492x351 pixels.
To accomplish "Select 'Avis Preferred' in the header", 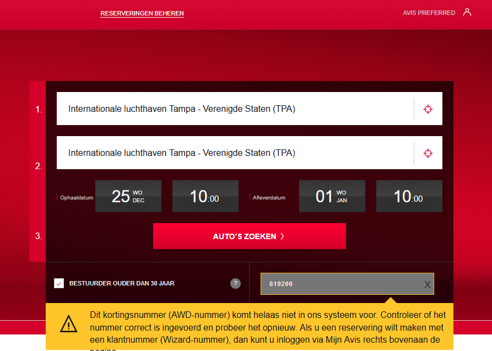I will tap(429, 13).
